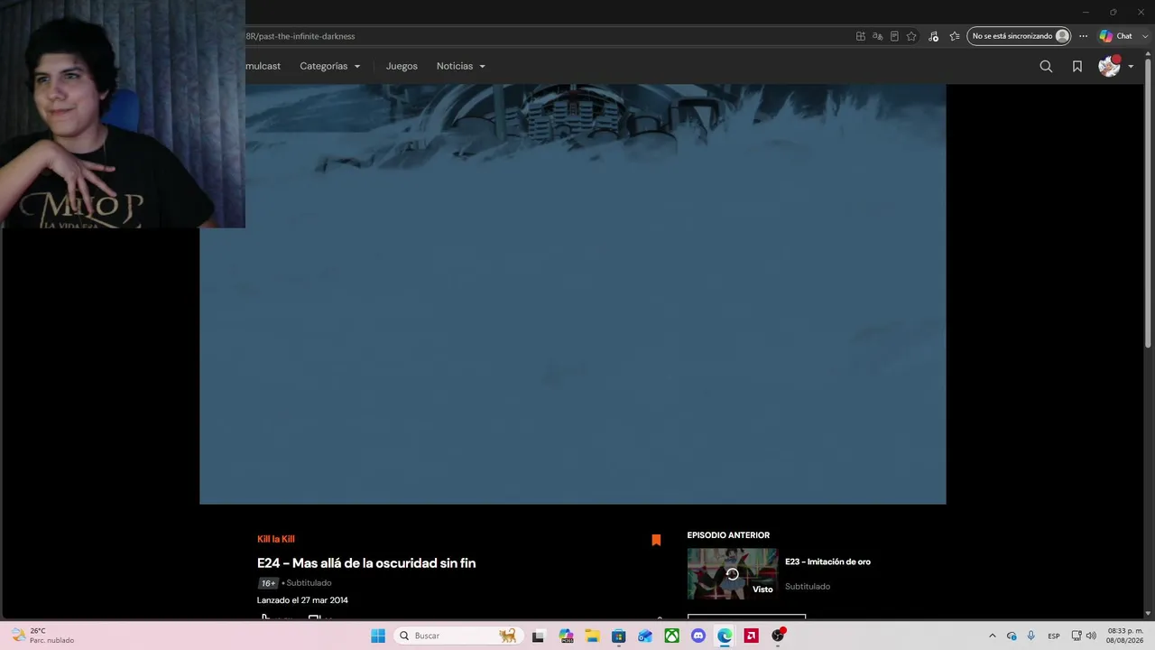This screenshot has height=650, width=1155.
Task: Open the weather widget showing 26°C
Action: 43,636
